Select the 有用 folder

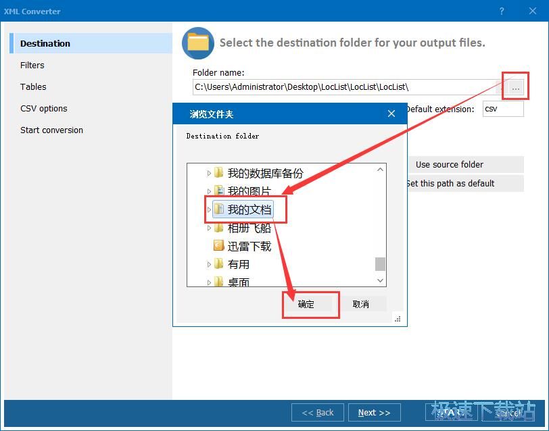coord(239,265)
